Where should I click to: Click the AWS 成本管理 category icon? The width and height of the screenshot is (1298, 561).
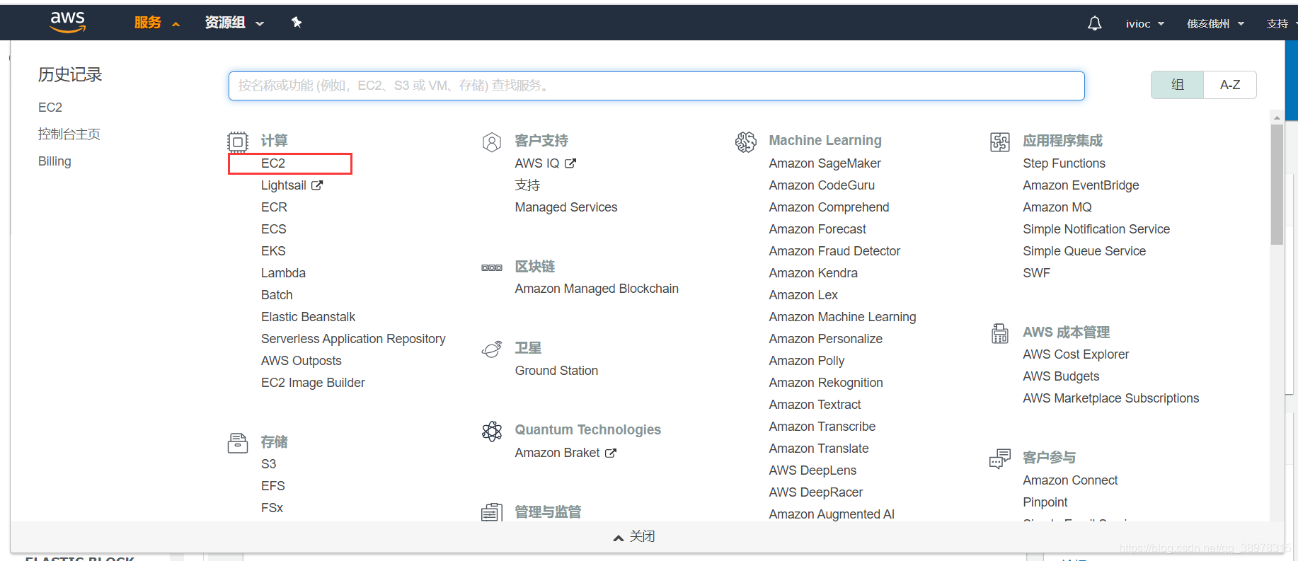[x=1000, y=333]
